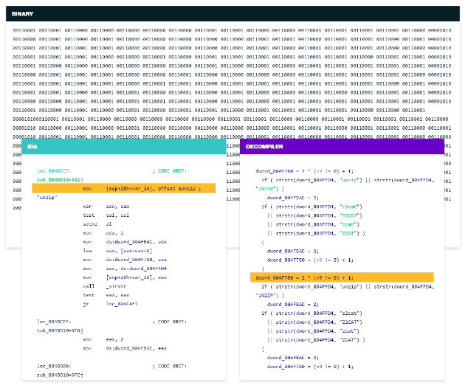Click the green "zcat" strstr line

coord(314,224)
